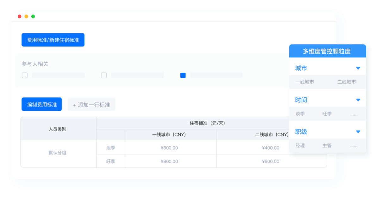Click the yellow minimize window dot

click(x=26, y=16)
